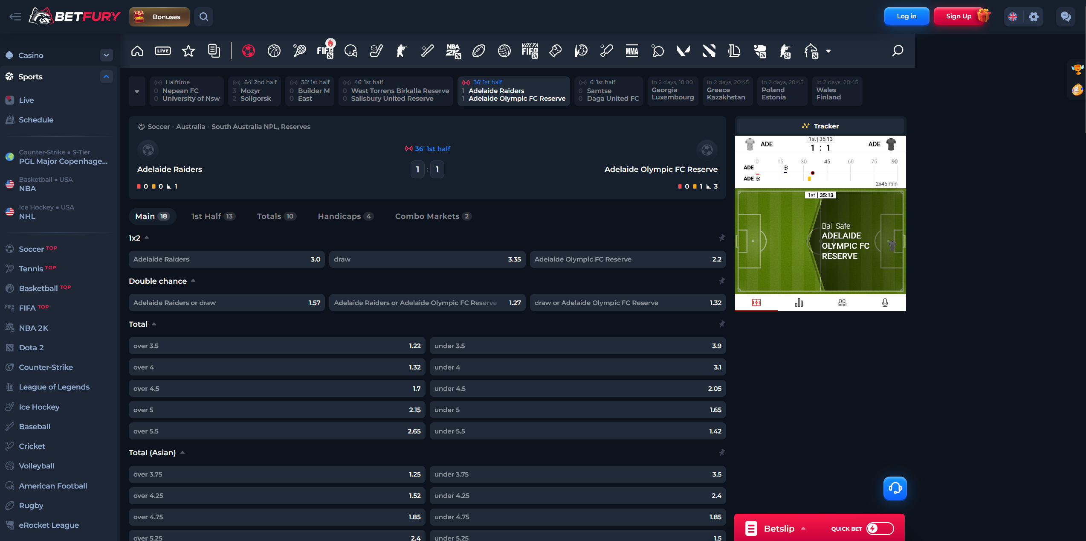1086x541 pixels.
Task: Select the volleyball sport icon
Action: pyautogui.click(x=504, y=51)
